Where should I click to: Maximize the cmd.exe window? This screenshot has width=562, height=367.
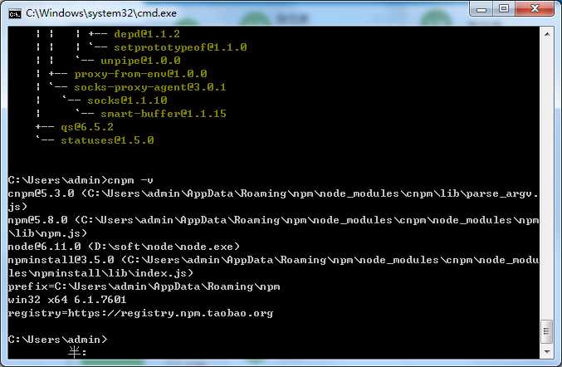pos(504,8)
